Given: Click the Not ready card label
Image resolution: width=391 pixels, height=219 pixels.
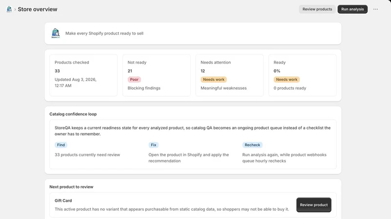Looking at the screenshot, I should (x=137, y=62).
